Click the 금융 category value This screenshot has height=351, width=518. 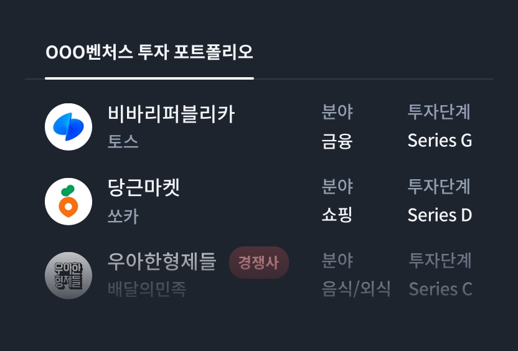click(x=337, y=141)
